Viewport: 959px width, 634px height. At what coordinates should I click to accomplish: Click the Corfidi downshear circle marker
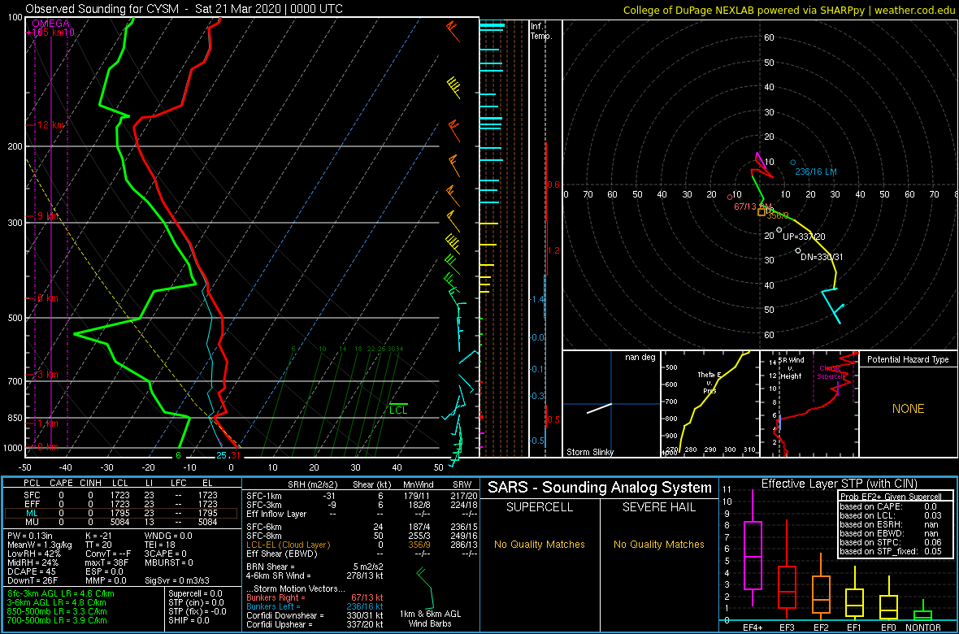(797, 250)
